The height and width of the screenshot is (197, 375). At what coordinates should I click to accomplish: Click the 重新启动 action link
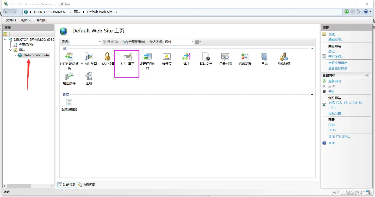[335, 81]
